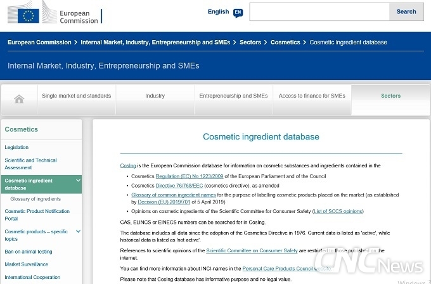Open Scientific and Technical Assessment sidebar item
The width and height of the screenshot is (431, 284).
click(30, 164)
